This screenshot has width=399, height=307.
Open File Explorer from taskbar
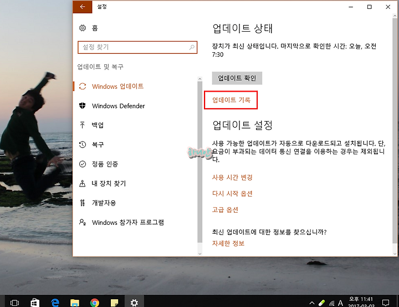(x=75, y=303)
